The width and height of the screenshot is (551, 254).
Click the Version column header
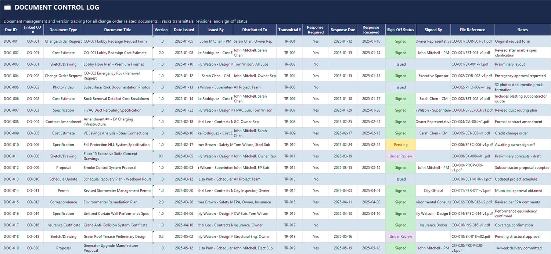pos(161,30)
